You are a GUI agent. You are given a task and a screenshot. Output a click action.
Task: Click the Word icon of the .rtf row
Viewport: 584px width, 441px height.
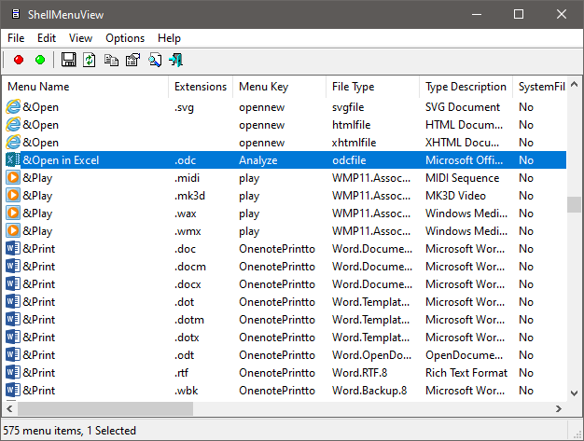(13, 373)
